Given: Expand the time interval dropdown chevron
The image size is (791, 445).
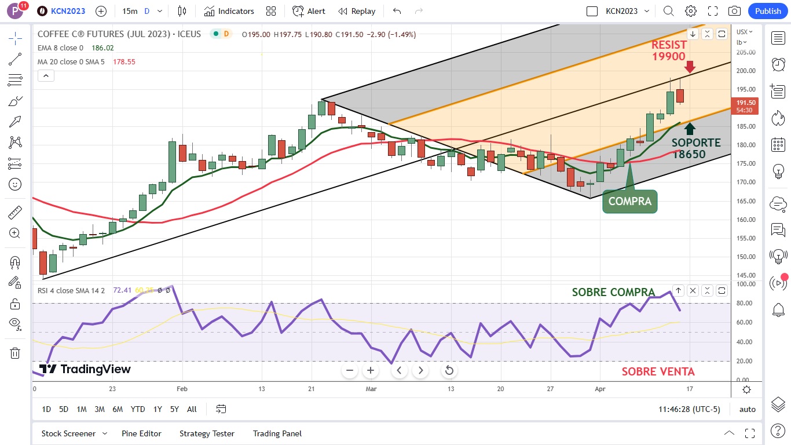Looking at the screenshot, I should click(160, 11).
